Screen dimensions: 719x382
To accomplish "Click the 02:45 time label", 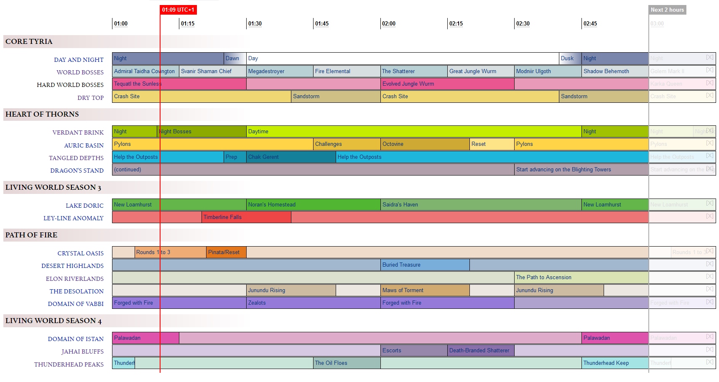I will [590, 23].
